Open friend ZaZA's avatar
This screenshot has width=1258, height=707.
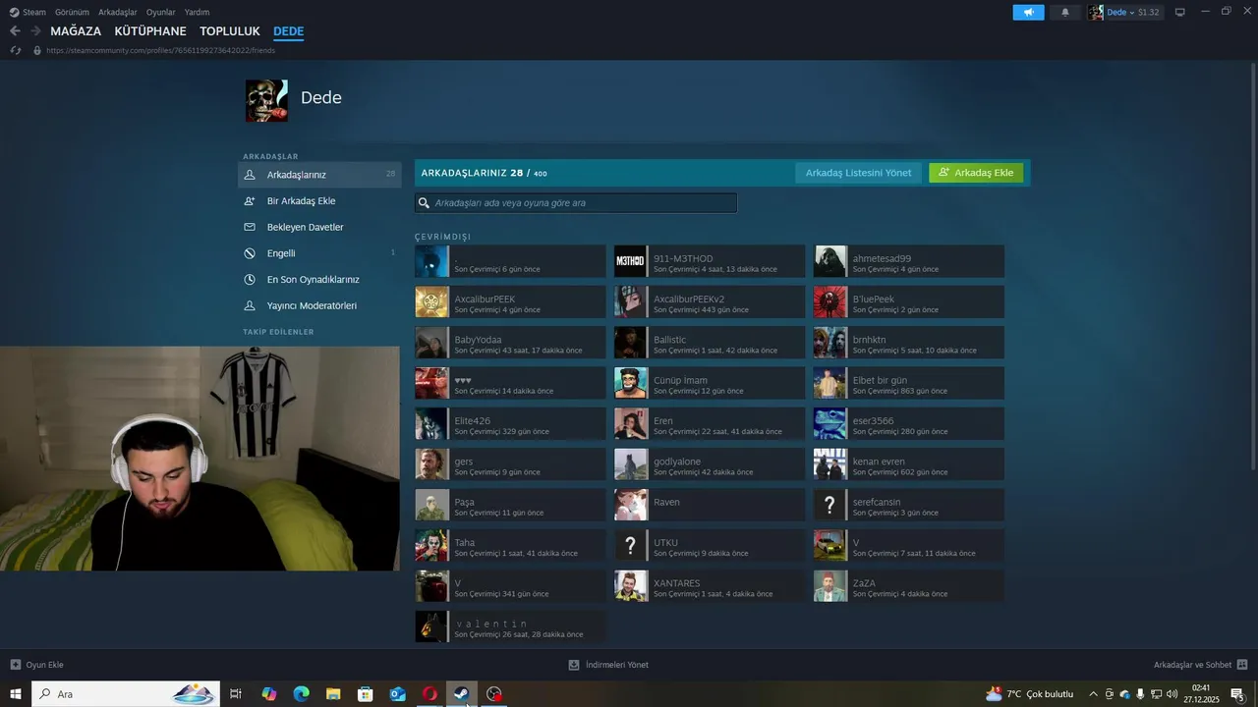pyautogui.click(x=830, y=586)
